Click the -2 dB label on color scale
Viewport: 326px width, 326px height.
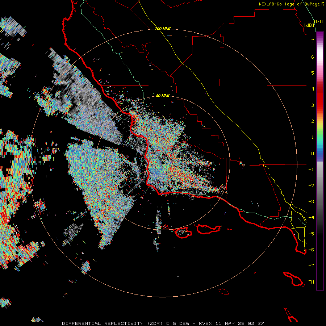(x=311, y=186)
